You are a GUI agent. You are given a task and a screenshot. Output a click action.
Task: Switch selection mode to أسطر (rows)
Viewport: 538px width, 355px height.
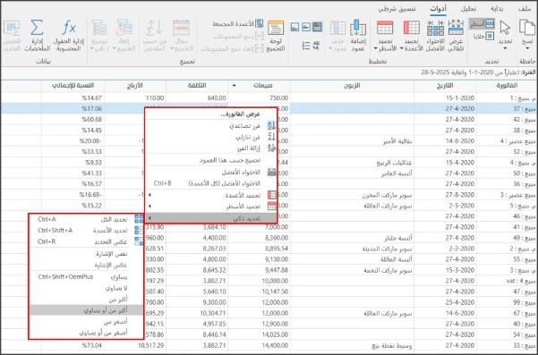[x=482, y=24]
